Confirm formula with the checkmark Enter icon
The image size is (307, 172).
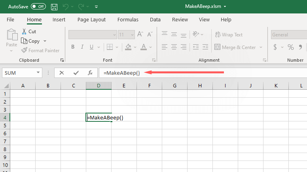click(76, 73)
